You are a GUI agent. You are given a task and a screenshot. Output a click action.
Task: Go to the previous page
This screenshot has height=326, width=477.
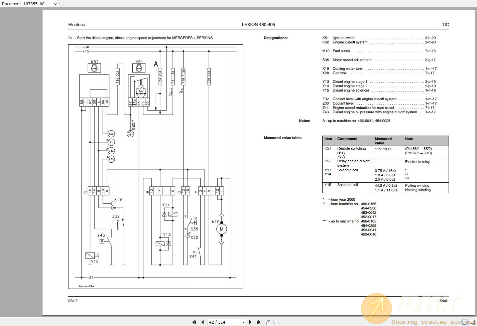[203, 322]
